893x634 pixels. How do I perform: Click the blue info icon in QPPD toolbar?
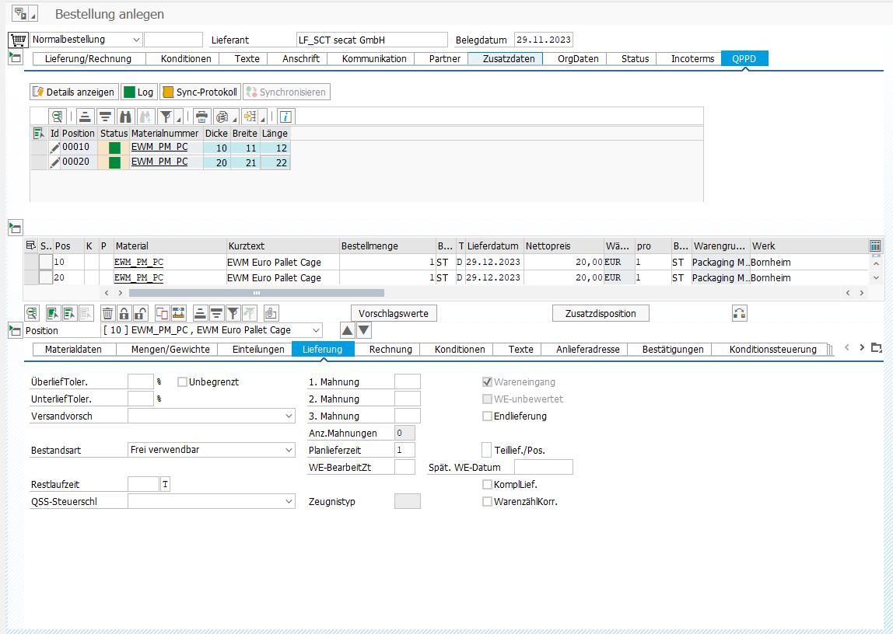click(285, 117)
